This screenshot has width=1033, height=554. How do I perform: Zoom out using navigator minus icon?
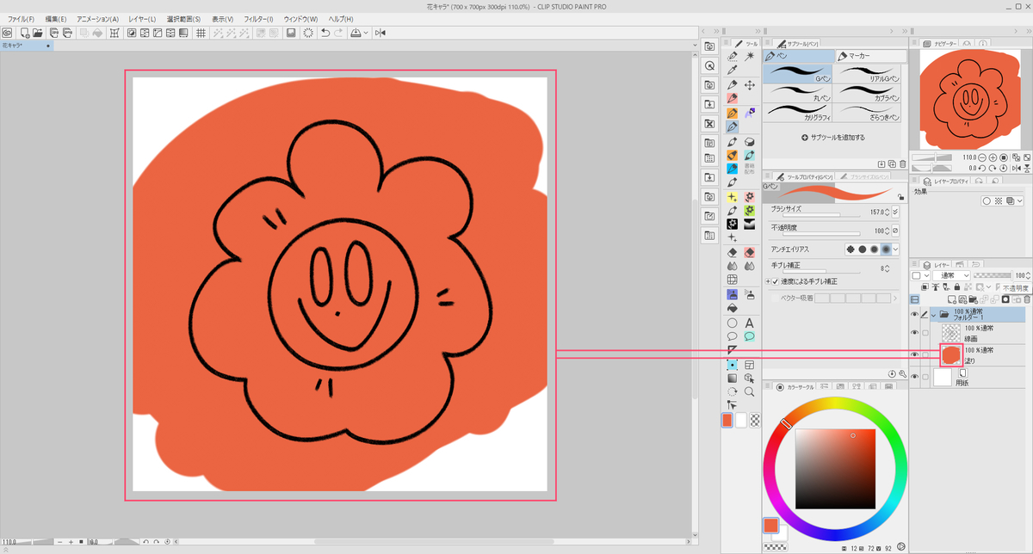click(982, 157)
